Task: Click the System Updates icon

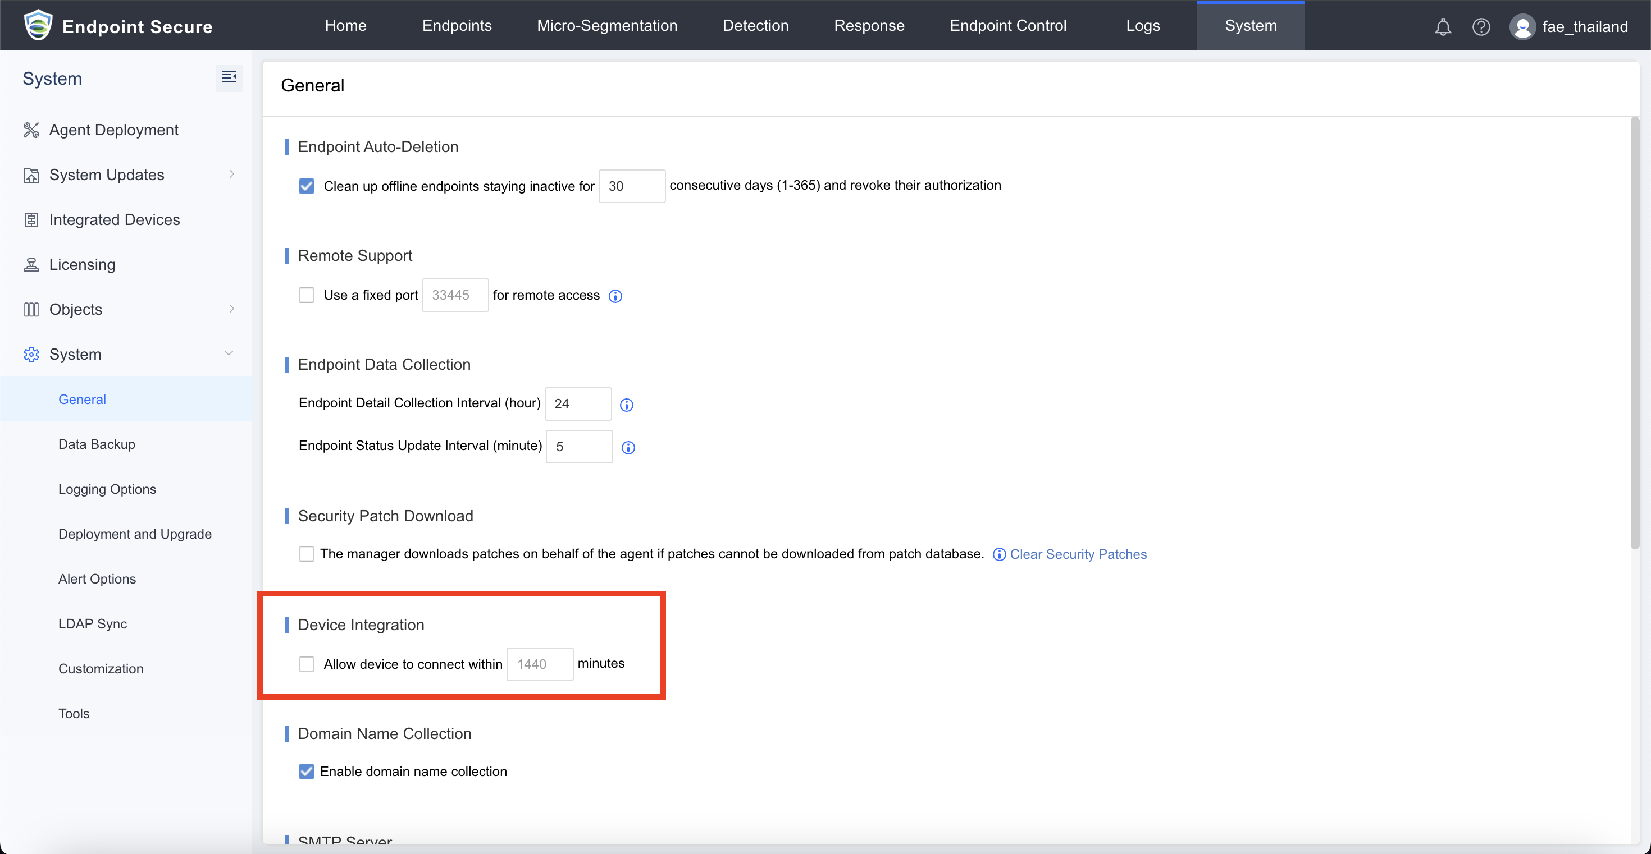Action: click(31, 175)
